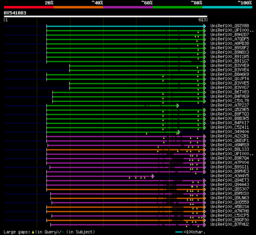Select the label UniRef100_A3A4V5
Viewport: 256px width, 235px height.
[x=230, y=176]
